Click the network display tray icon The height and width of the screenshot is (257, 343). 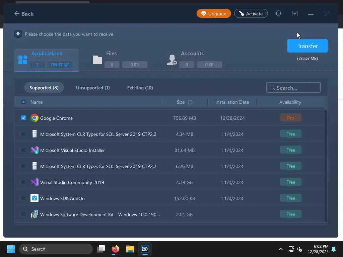pos(291,249)
